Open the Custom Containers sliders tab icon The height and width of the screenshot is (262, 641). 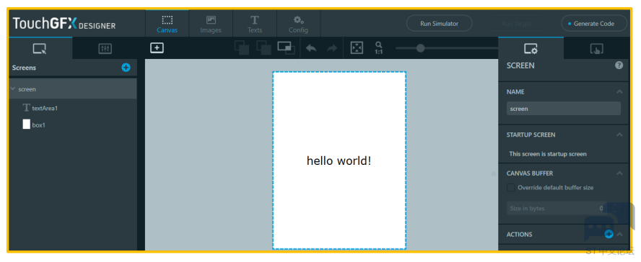[x=105, y=49]
